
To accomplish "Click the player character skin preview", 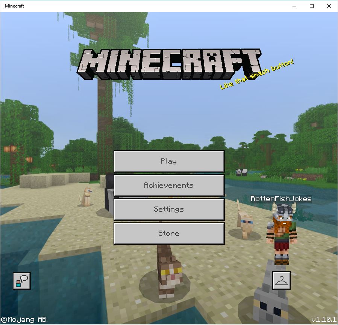I will click(x=282, y=234).
